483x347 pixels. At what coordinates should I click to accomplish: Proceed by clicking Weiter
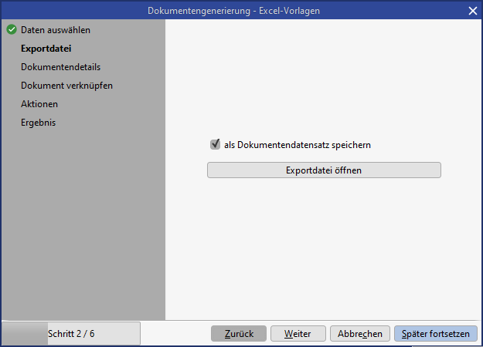pyautogui.click(x=298, y=334)
